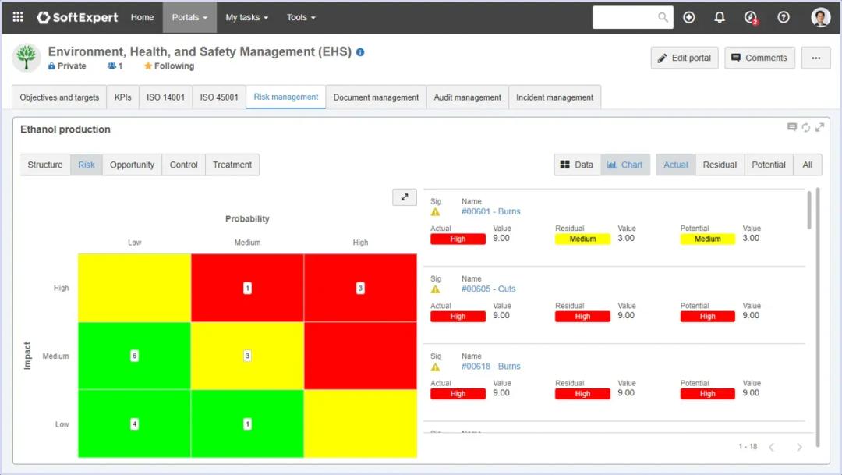Select the Potential risk evaluation toggle

click(768, 165)
